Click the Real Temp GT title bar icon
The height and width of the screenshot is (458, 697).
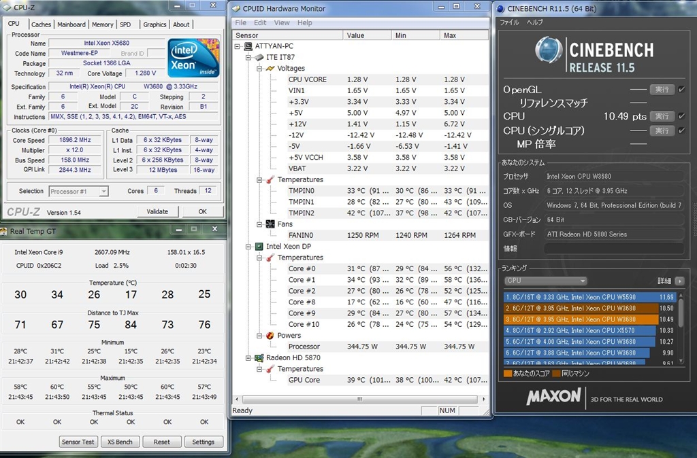point(3,231)
